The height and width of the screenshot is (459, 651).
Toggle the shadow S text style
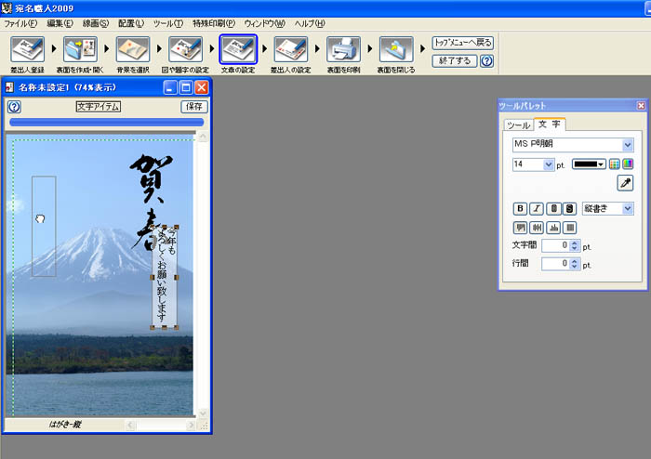[x=569, y=209]
